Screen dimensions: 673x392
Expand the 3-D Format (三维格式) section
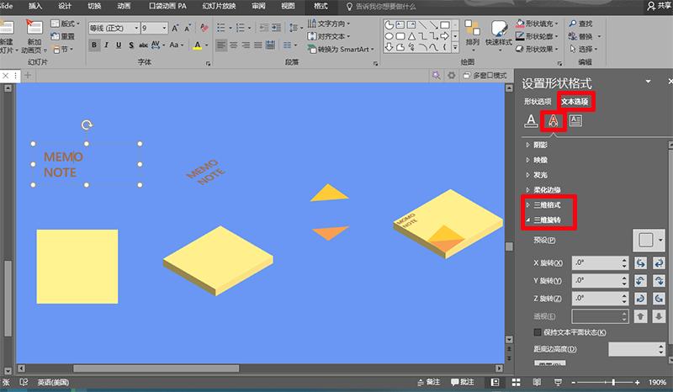[x=548, y=204]
